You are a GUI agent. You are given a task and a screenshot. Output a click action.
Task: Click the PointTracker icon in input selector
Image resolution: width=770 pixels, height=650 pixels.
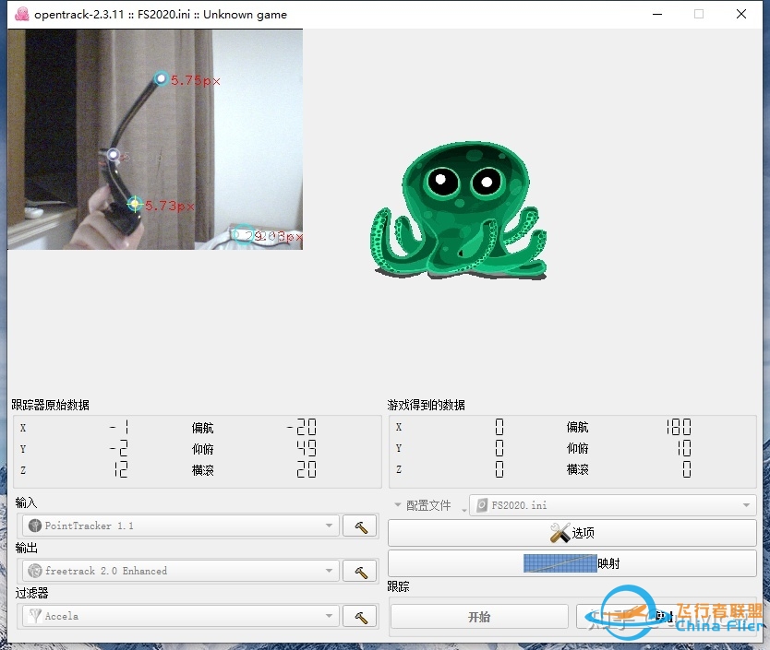pos(35,526)
